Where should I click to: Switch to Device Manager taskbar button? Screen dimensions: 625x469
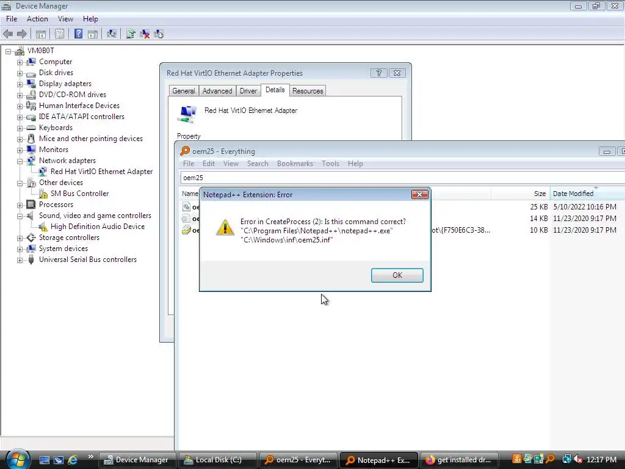137,460
